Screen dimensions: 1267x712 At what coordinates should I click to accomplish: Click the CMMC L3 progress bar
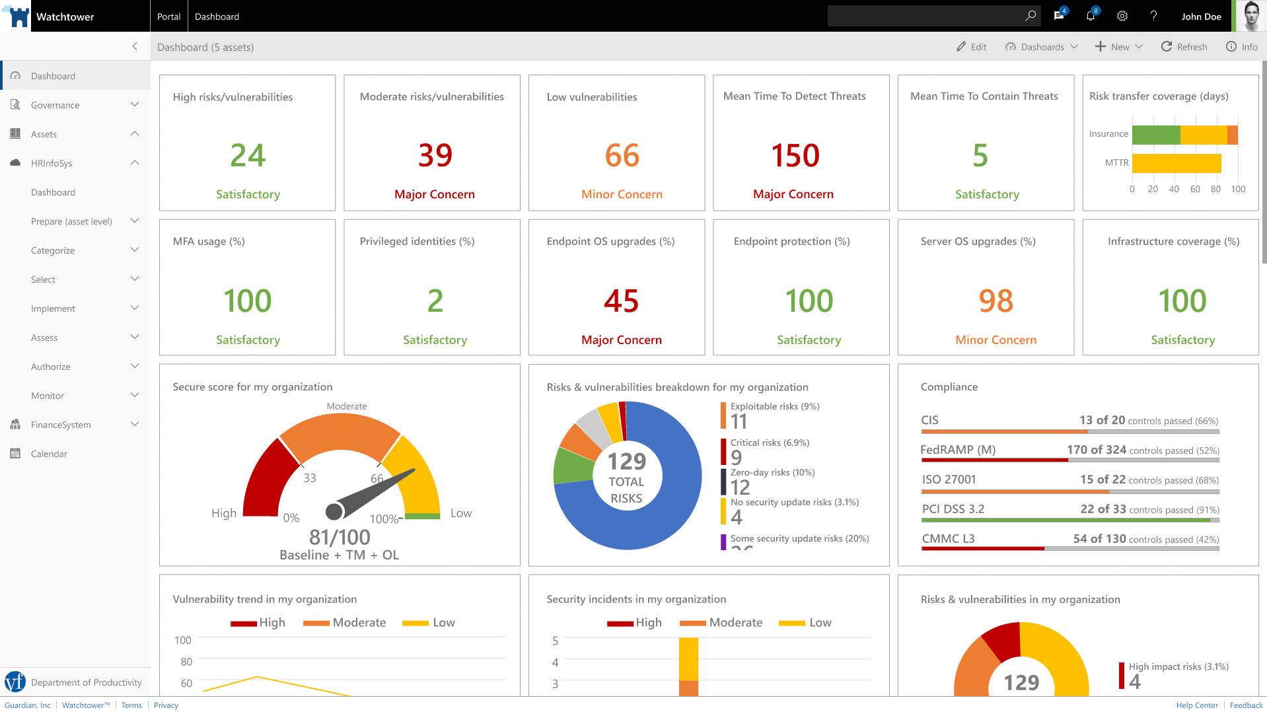tap(1070, 548)
